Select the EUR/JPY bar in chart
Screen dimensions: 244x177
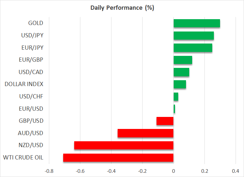coord(193,48)
